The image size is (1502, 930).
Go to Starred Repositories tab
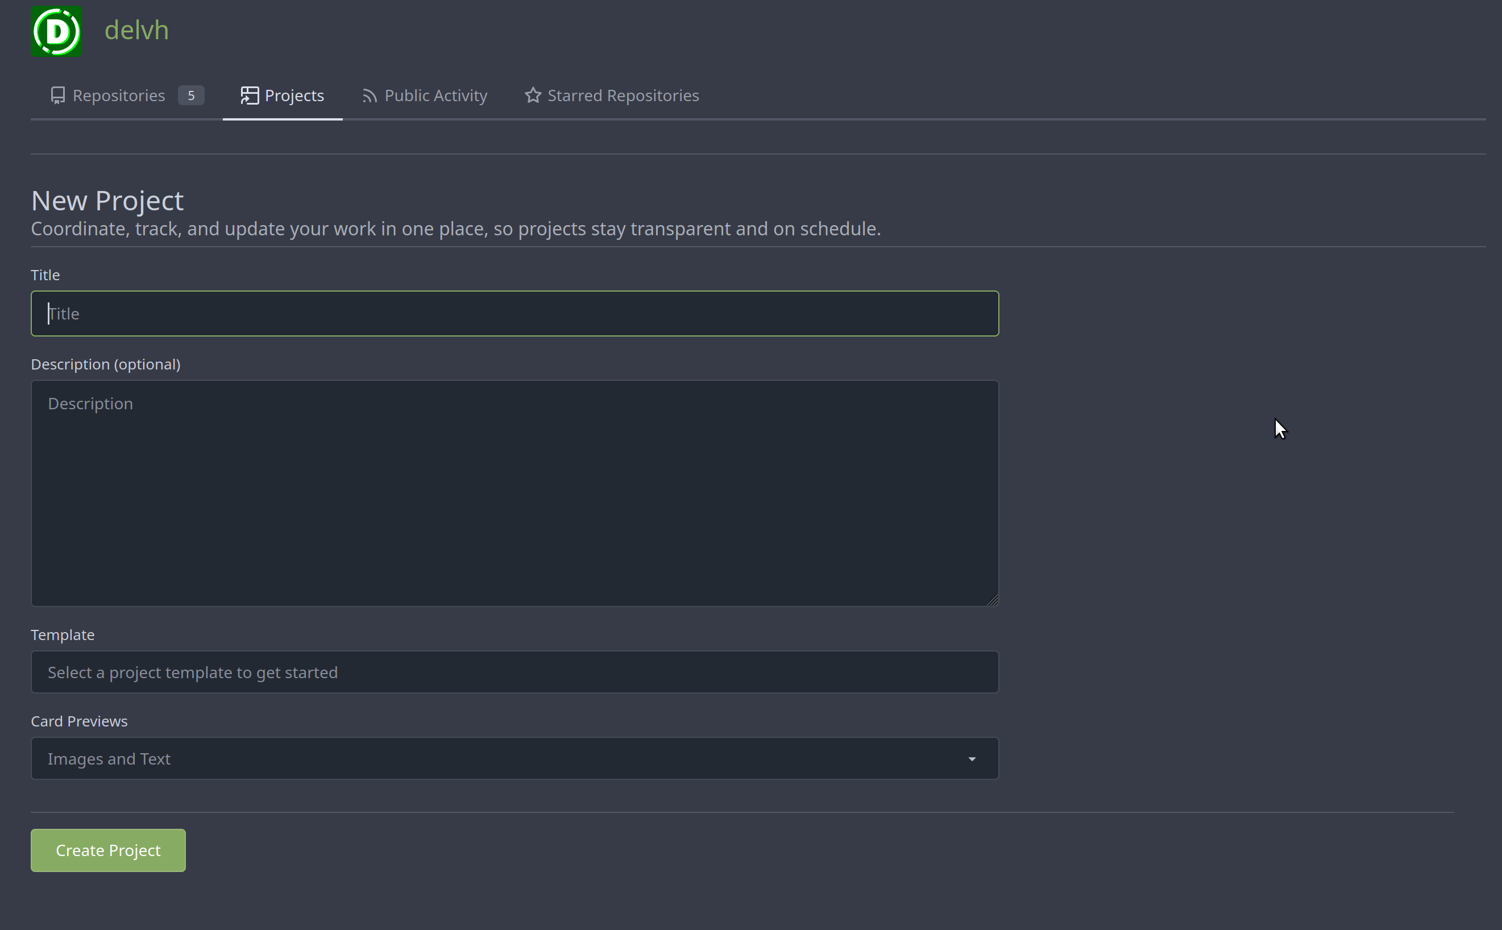pyautogui.click(x=623, y=96)
